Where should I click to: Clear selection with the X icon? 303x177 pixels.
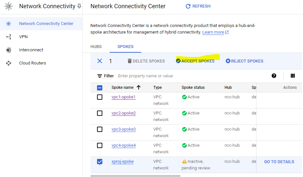[x=100, y=61]
